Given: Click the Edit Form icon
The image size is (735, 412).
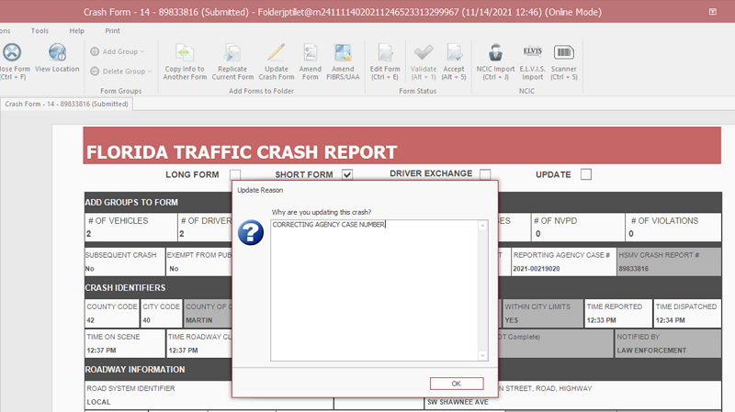Looking at the screenshot, I should click(x=385, y=53).
